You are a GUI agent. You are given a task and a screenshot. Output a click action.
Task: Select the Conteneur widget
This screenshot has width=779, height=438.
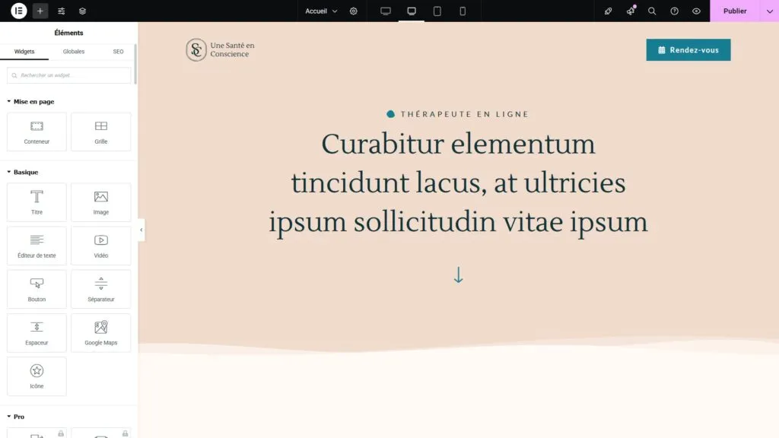[36, 131]
